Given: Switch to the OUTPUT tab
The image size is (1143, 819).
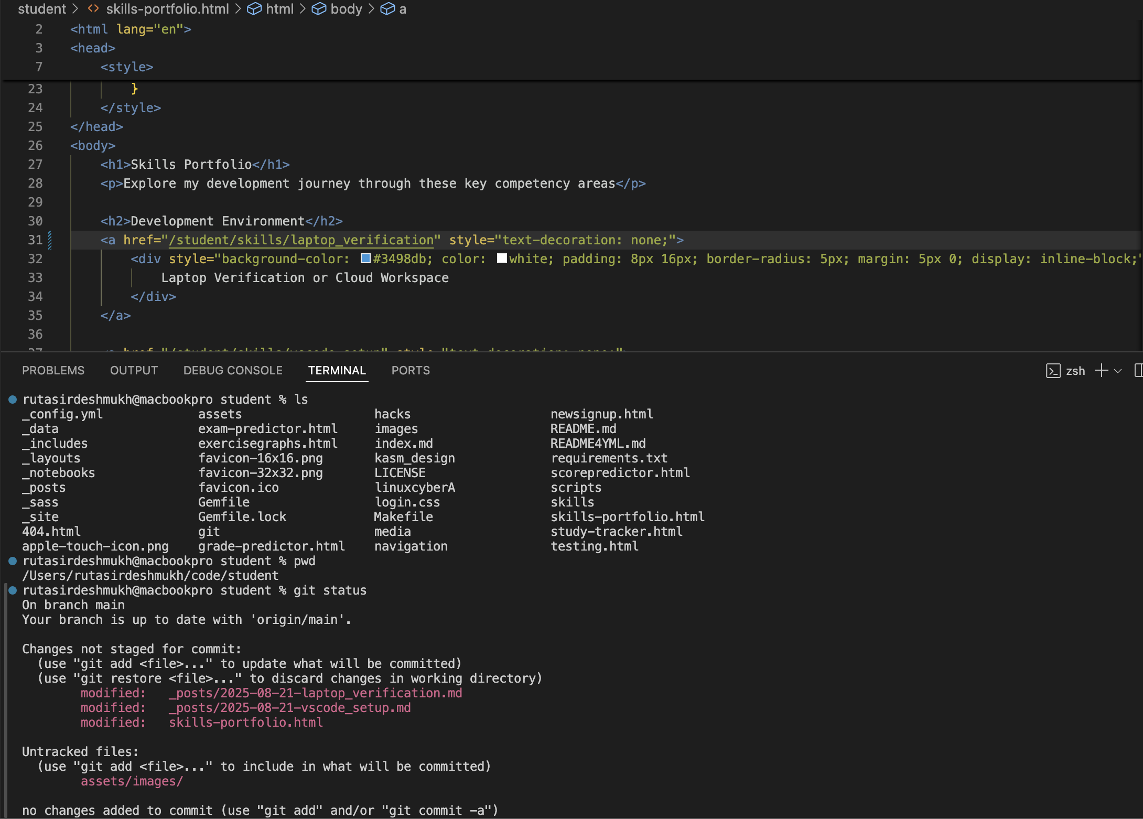Looking at the screenshot, I should click(134, 371).
